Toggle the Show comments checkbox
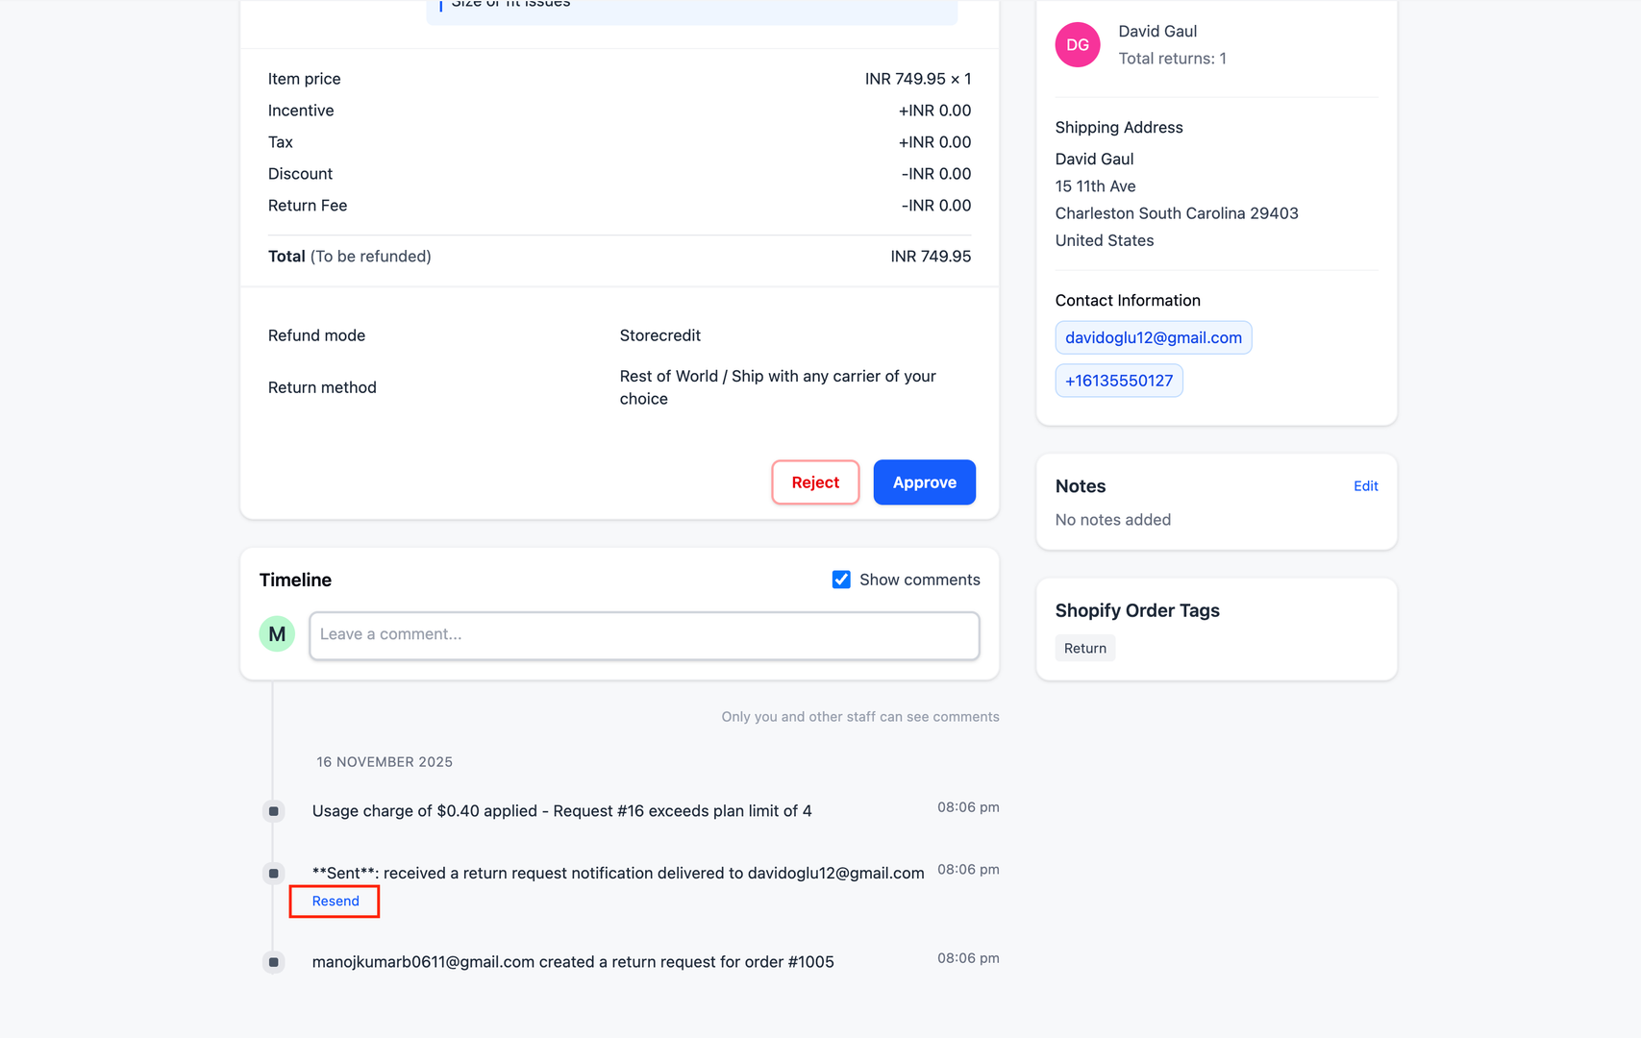The width and height of the screenshot is (1641, 1038). (x=841, y=580)
